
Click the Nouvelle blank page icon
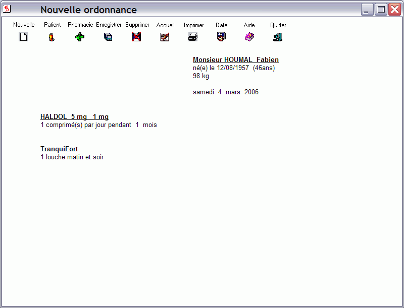point(23,37)
